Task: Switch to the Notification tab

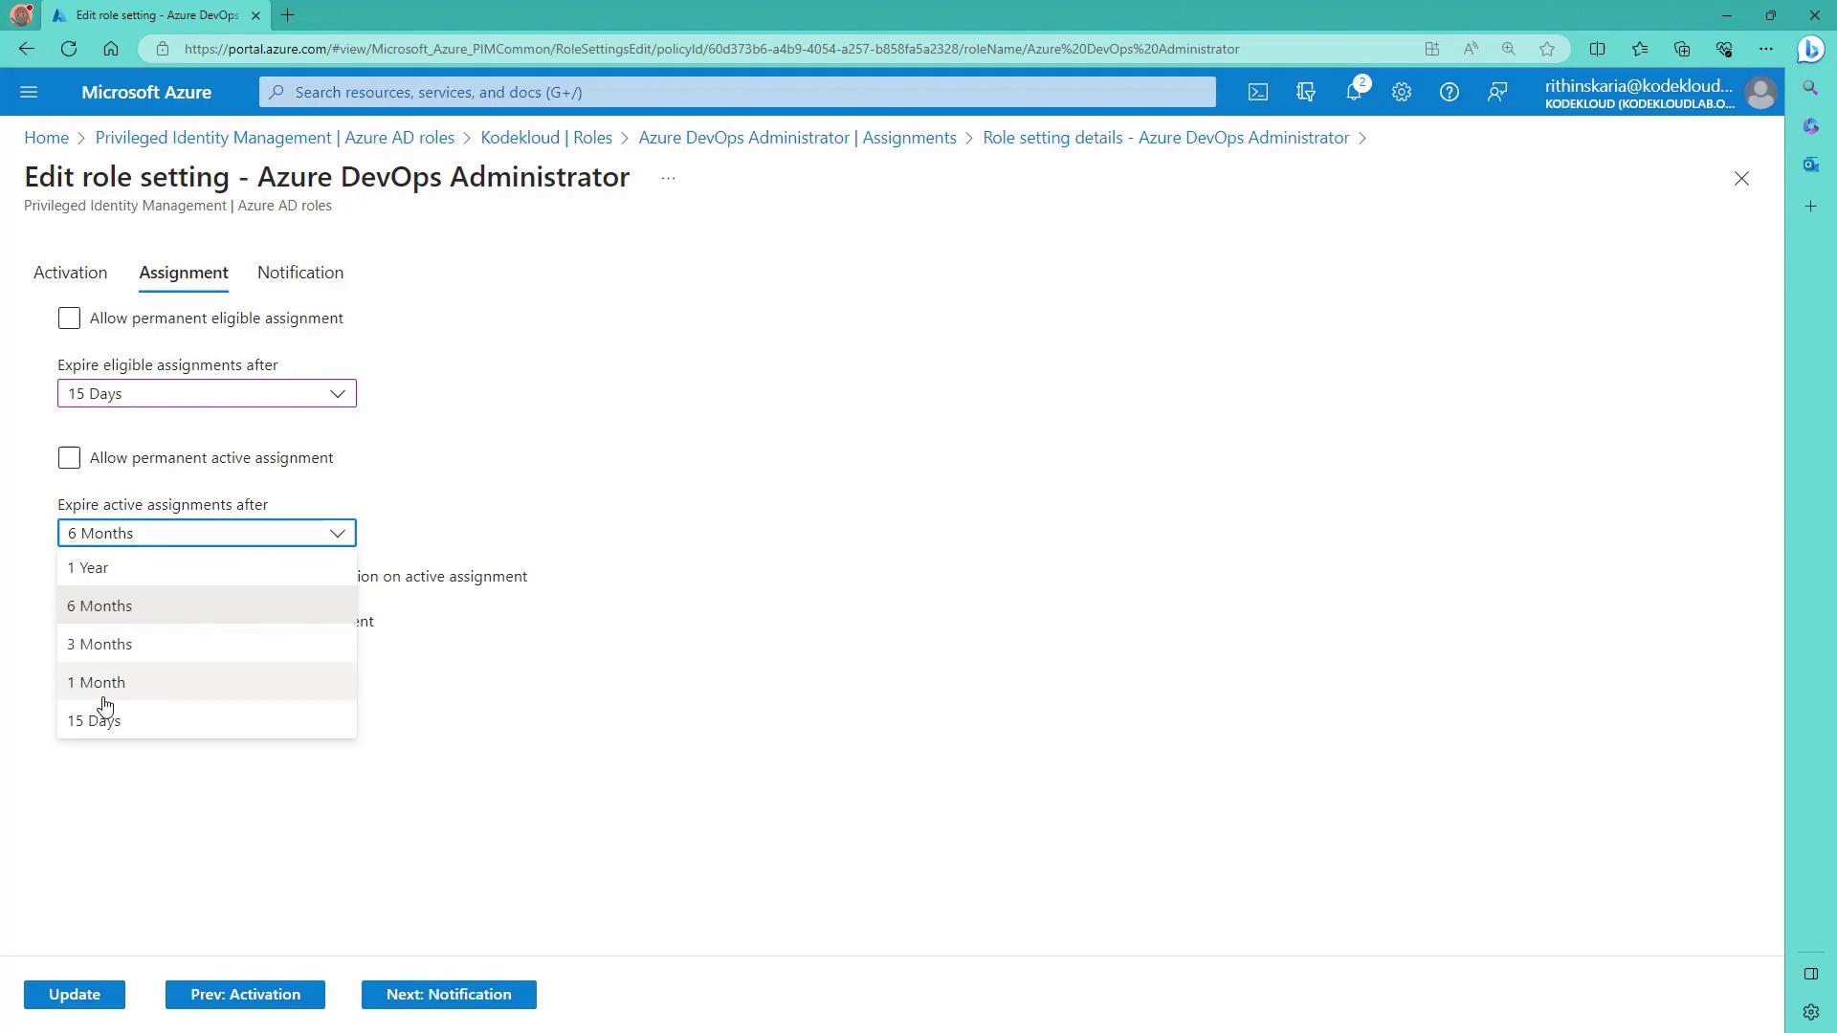Action: pyautogui.click(x=299, y=274)
